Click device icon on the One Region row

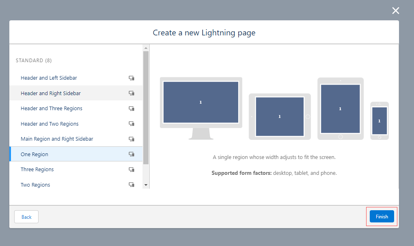(132, 154)
